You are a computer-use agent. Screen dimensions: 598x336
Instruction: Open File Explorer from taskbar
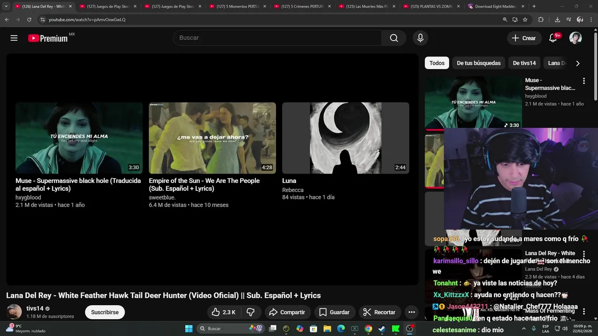click(x=327, y=329)
